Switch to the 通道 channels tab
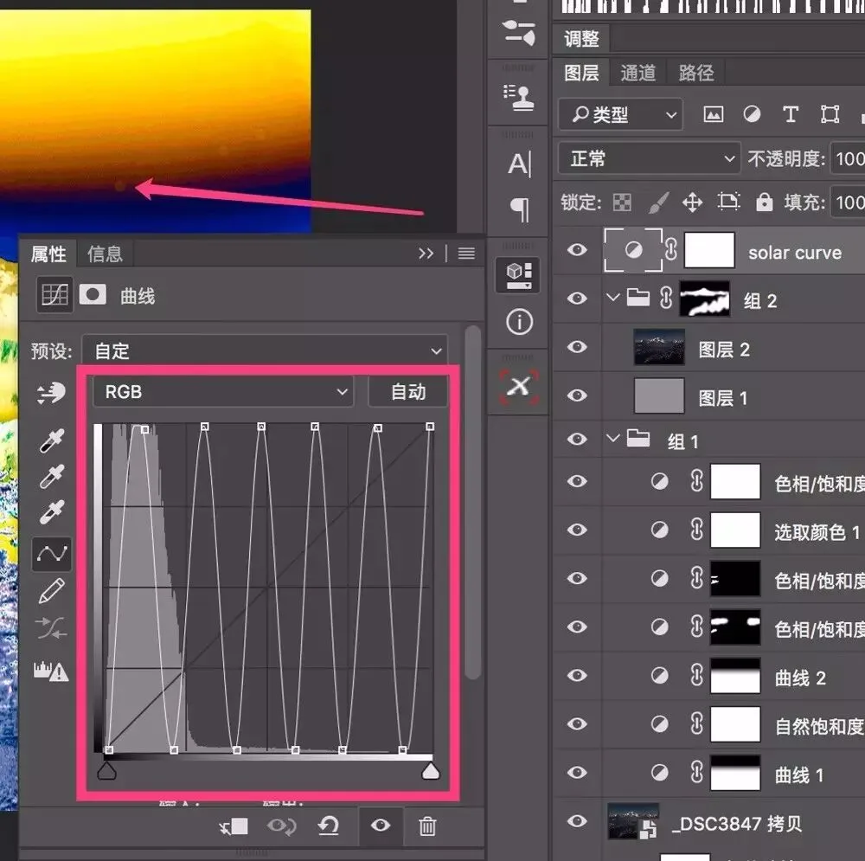 pos(638,73)
